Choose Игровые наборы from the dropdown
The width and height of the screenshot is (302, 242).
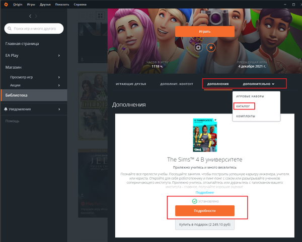pos(250,96)
